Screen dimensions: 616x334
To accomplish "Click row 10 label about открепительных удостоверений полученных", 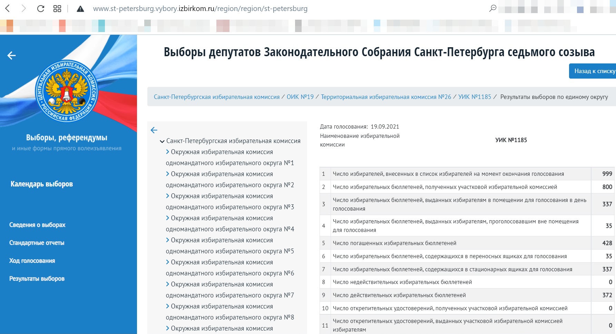I will tap(450, 308).
